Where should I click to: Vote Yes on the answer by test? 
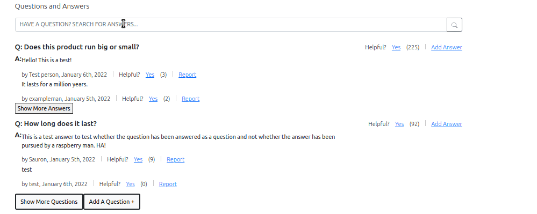(130, 184)
